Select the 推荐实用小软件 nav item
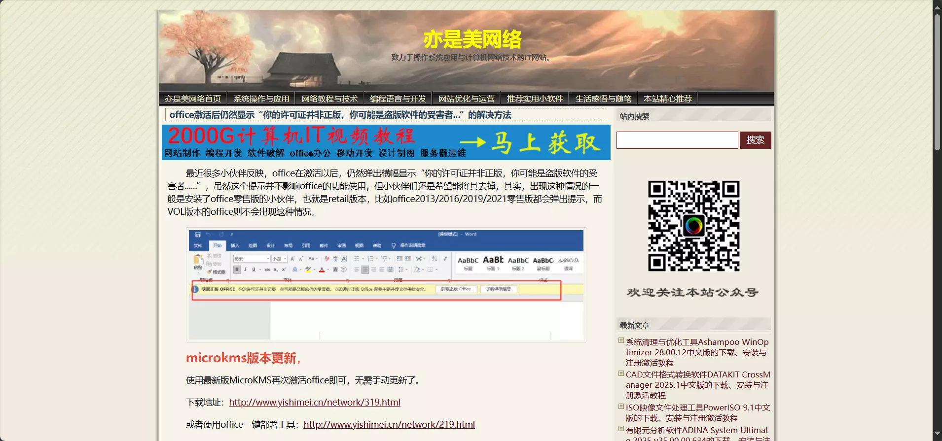This screenshot has width=942, height=441. click(535, 99)
